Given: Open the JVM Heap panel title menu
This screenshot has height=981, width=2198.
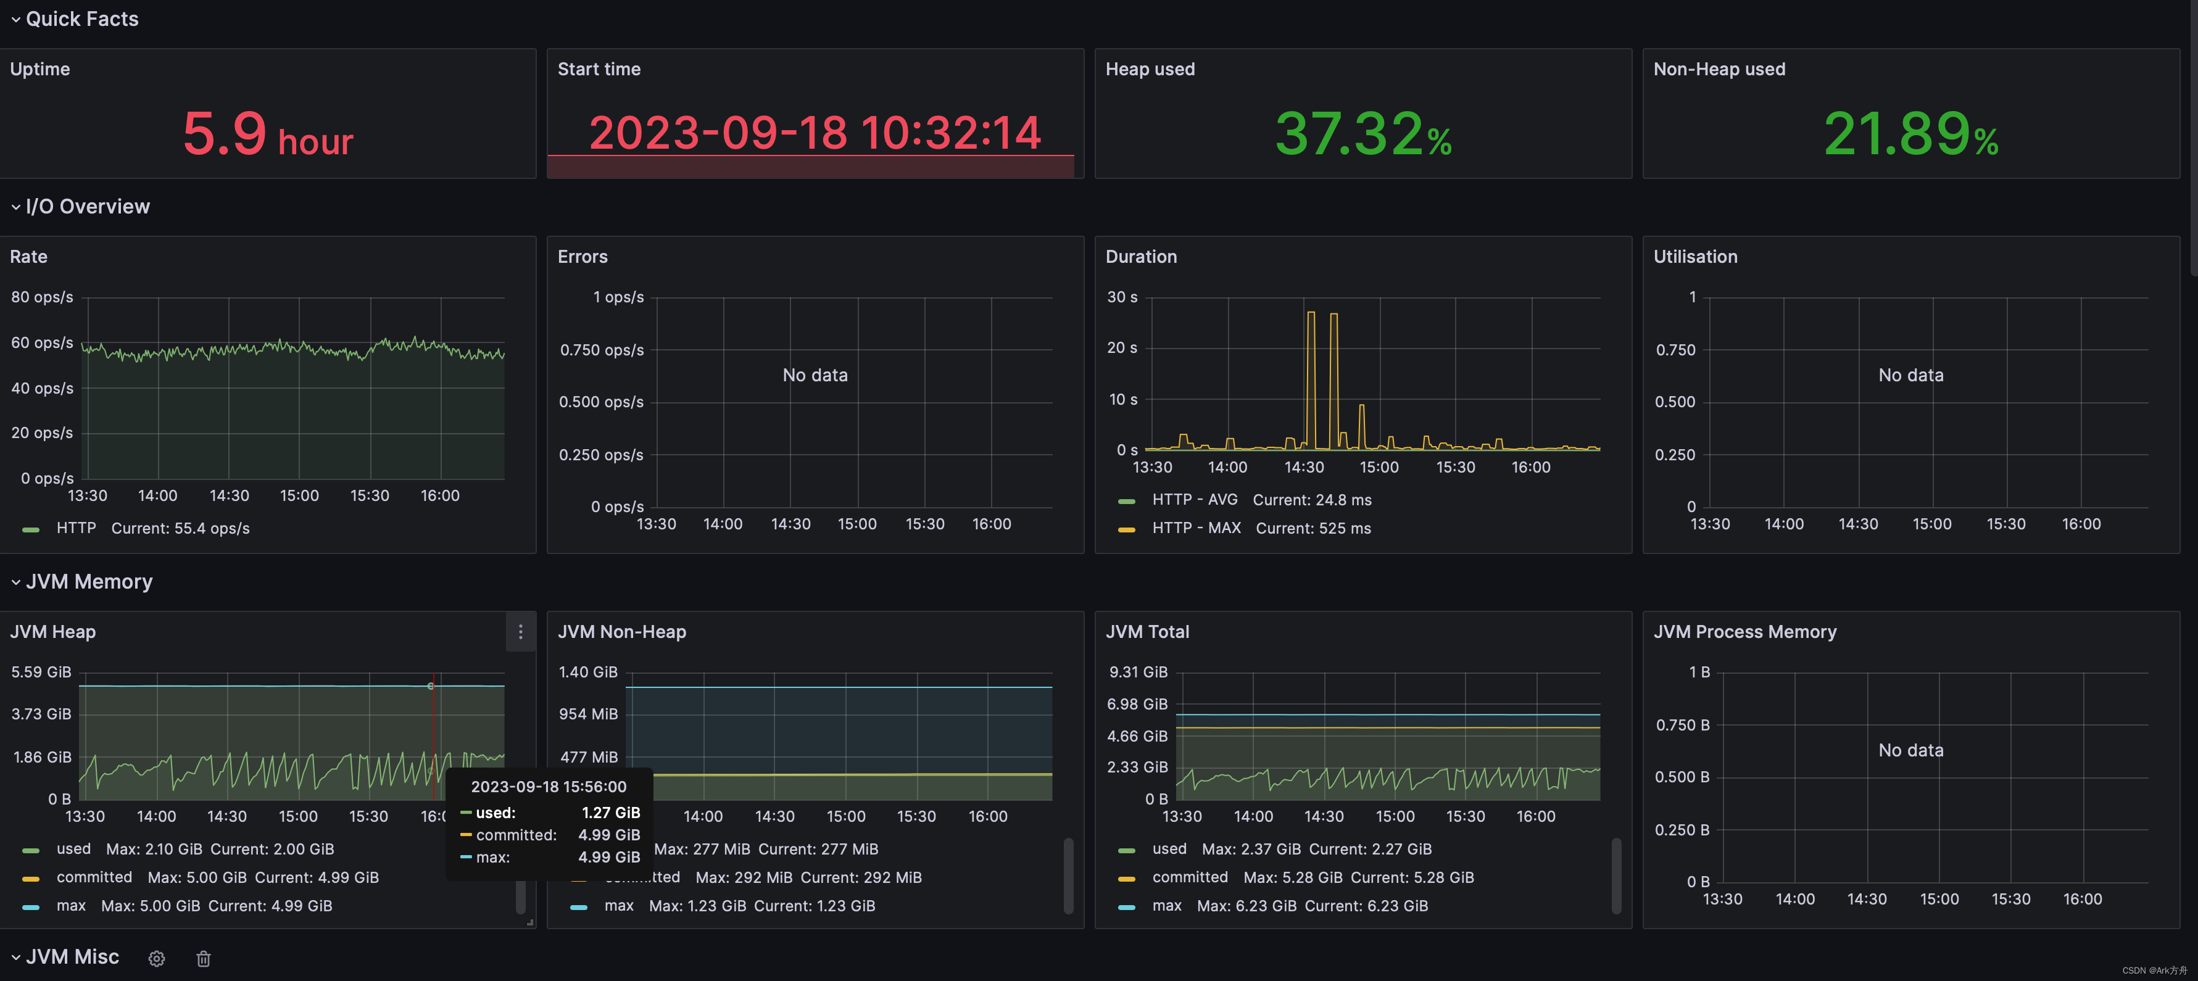Looking at the screenshot, I should (53, 632).
